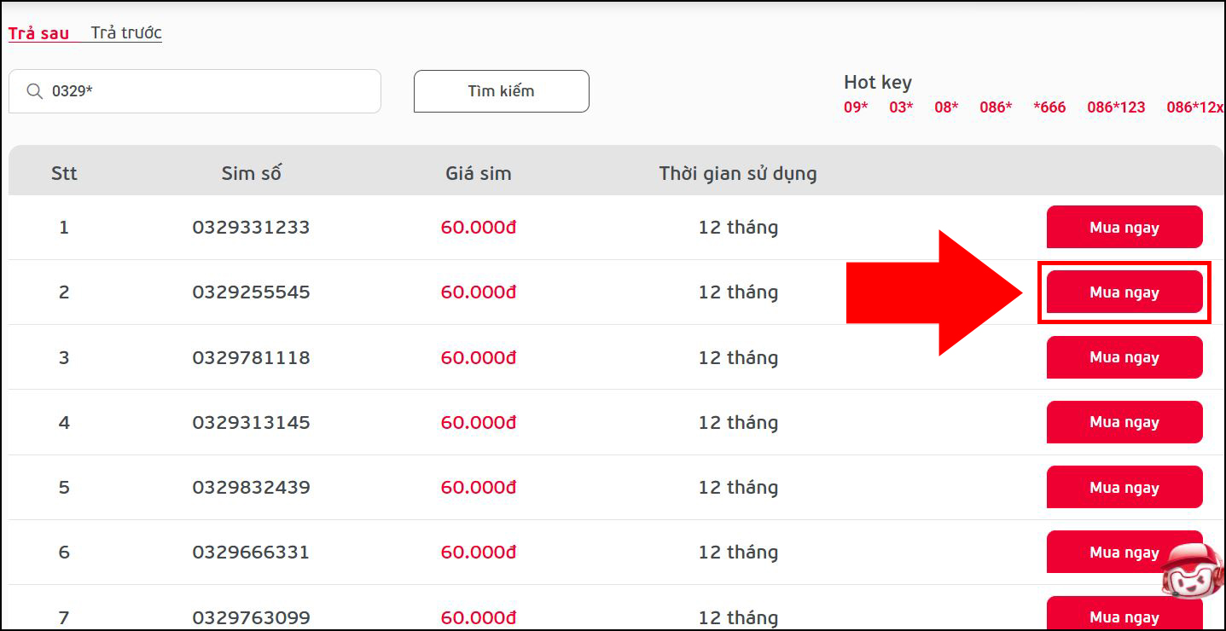Viewport: 1226px width, 631px height.
Task: Click the 12 tháng cell for 0329832439
Action: (738, 487)
